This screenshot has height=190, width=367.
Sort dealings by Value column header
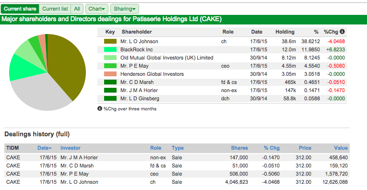tap(341, 148)
